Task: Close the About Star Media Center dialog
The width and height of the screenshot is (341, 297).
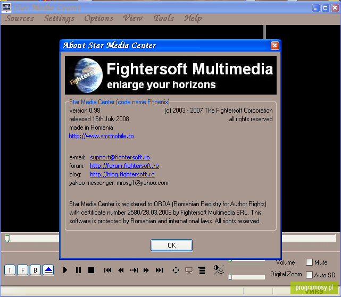Action: (275, 46)
